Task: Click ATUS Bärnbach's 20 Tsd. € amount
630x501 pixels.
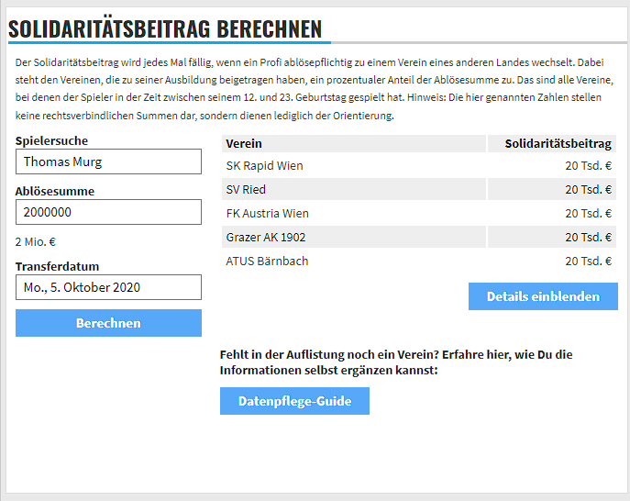Action: point(588,262)
